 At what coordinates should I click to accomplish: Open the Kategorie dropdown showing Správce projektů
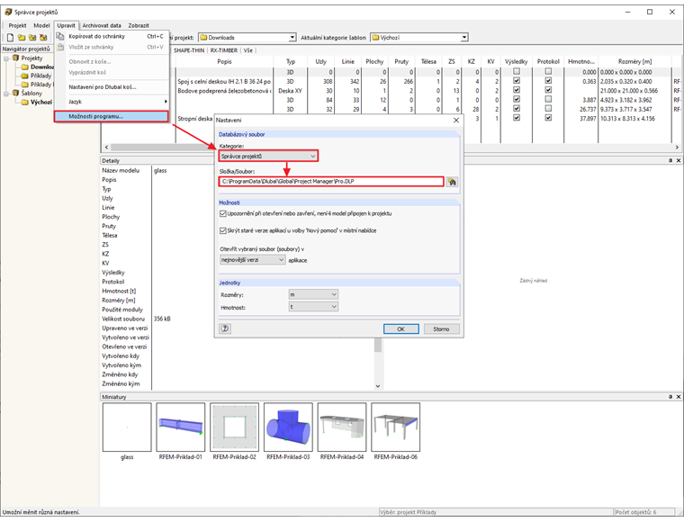268,156
